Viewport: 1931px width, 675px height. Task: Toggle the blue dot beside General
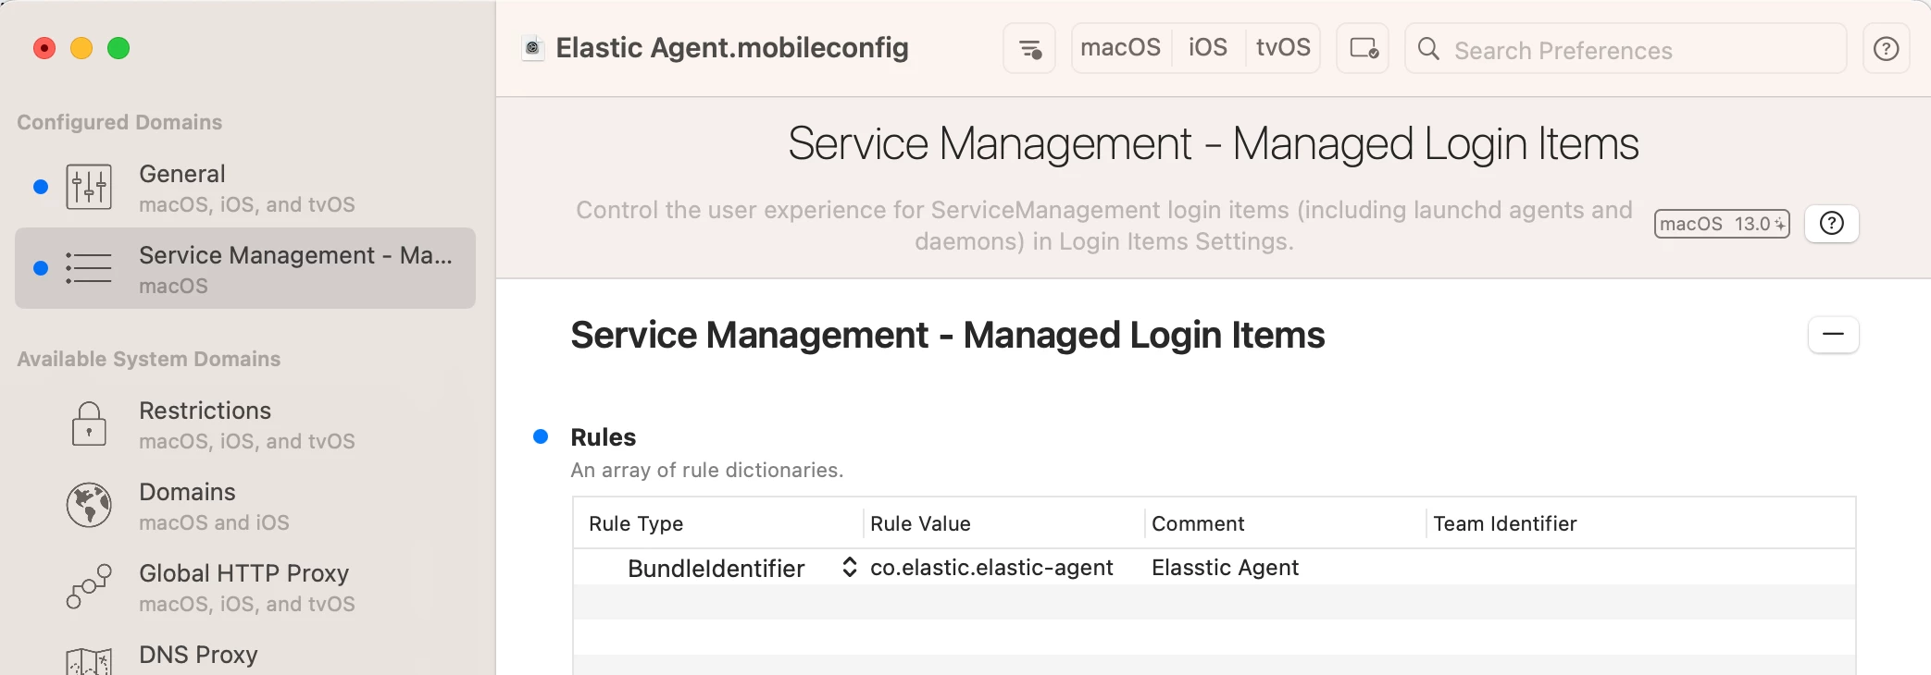tap(41, 187)
